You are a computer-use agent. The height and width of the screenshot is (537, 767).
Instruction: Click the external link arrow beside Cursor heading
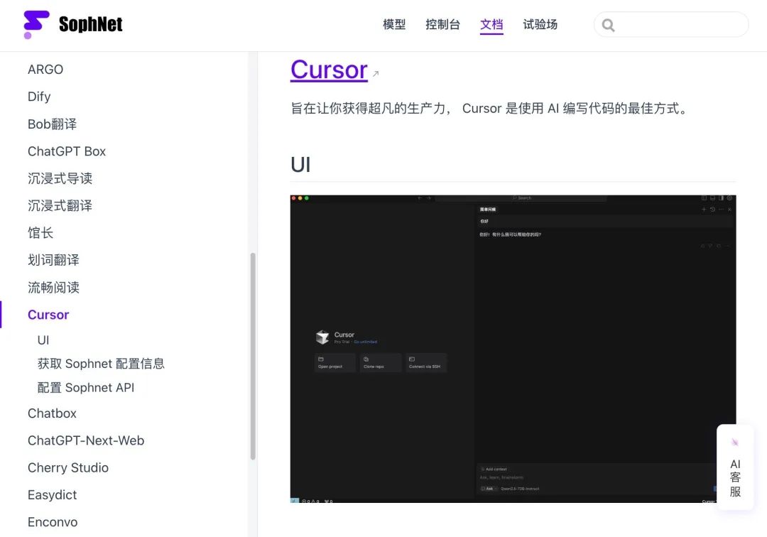pos(376,74)
